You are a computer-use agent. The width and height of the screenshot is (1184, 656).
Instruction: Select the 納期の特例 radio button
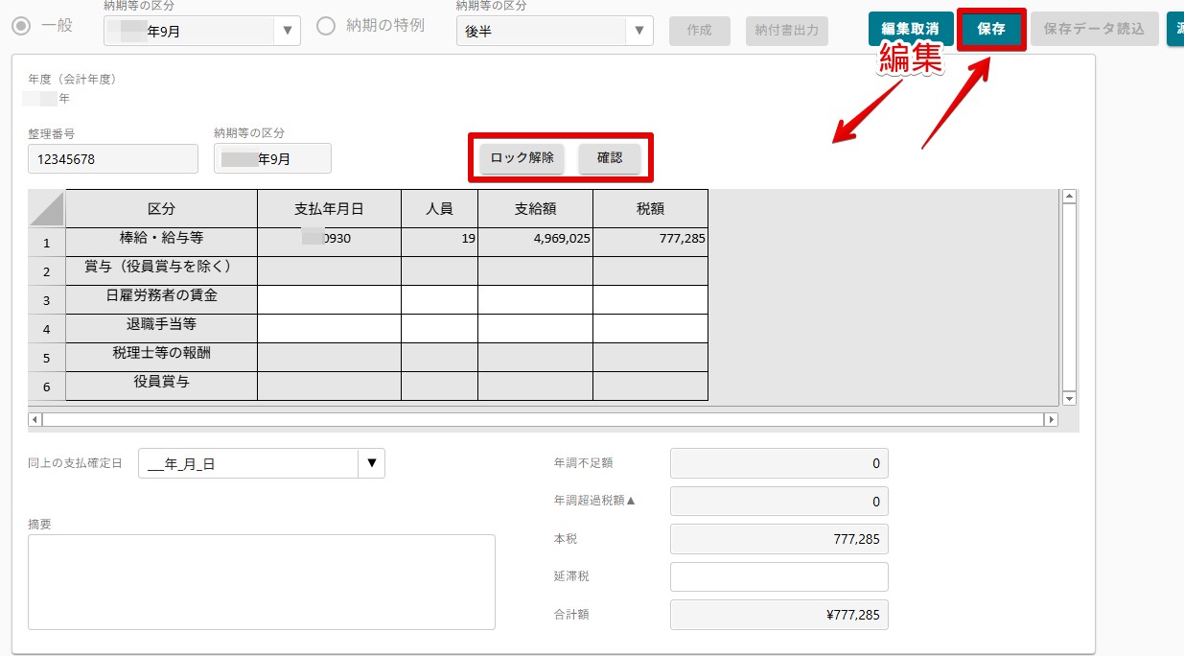[326, 26]
